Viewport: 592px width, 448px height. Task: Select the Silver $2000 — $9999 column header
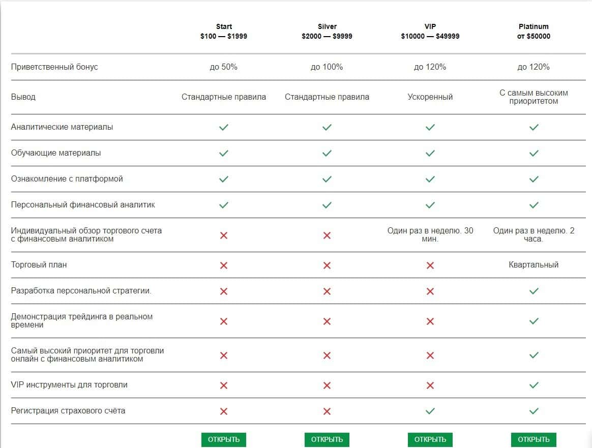click(x=327, y=32)
